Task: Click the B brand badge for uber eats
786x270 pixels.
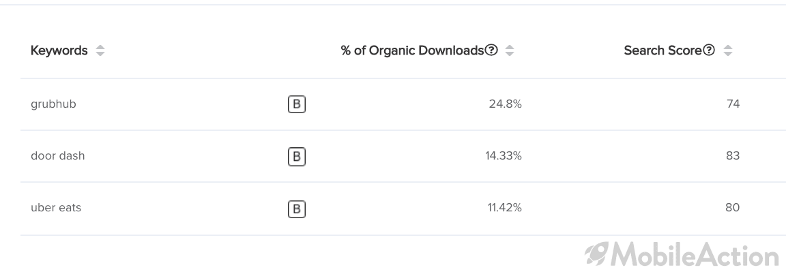Action: point(297,209)
